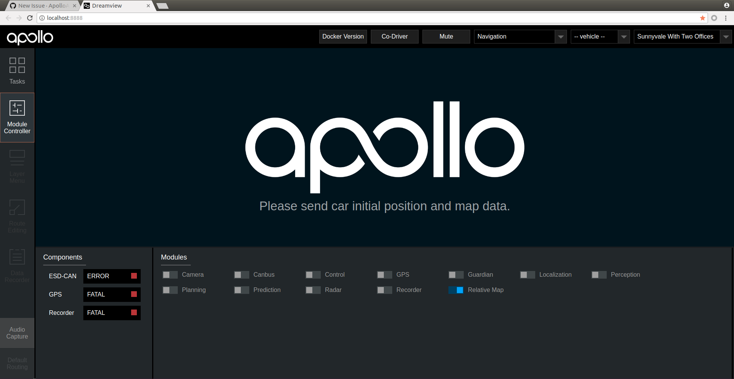Click the ESD-CAN red status indicator
734x379 pixels.
(x=134, y=276)
